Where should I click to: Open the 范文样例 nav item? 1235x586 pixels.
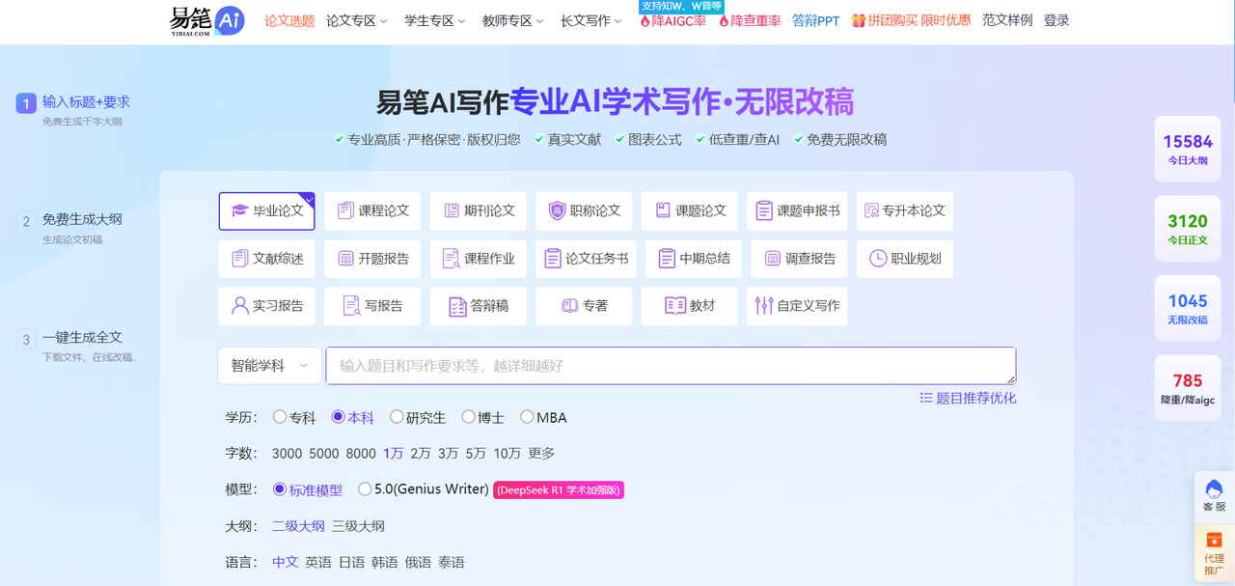pyautogui.click(x=1007, y=20)
